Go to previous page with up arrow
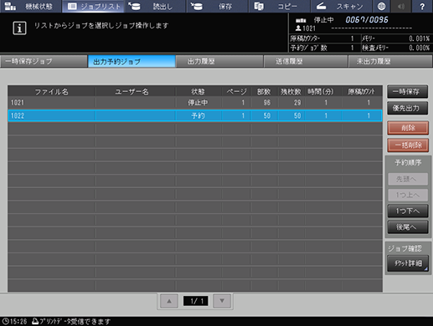The height and width of the screenshot is (326, 433). pyautogui.click(x=169, y=301)
